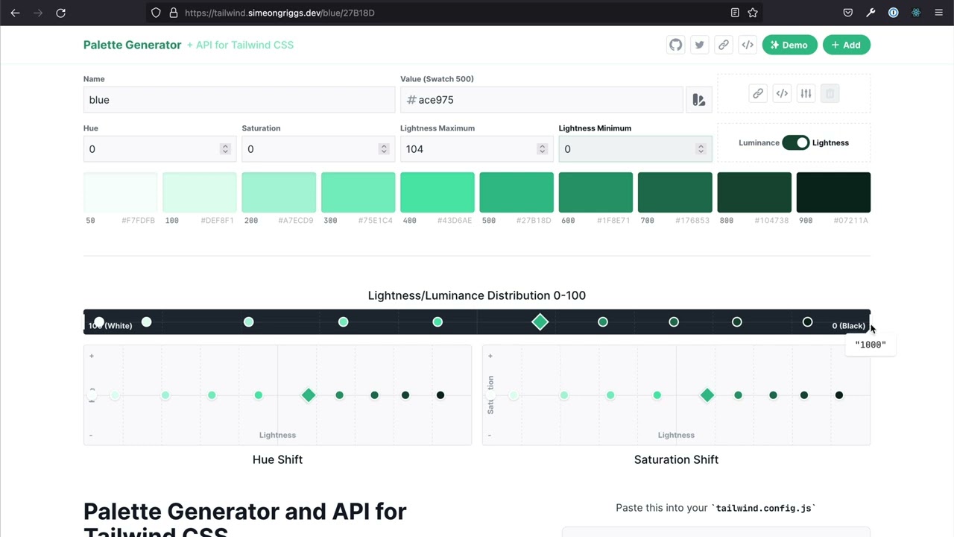
Task: Open the palette adjustment sliders icon
Action: pyautogui.click(x=806, y=93)
